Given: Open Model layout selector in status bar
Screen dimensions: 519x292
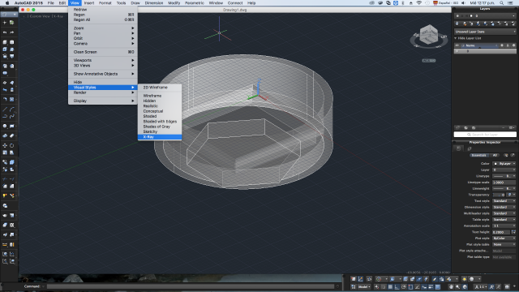Looking at the screenshot, I should 364,287.
